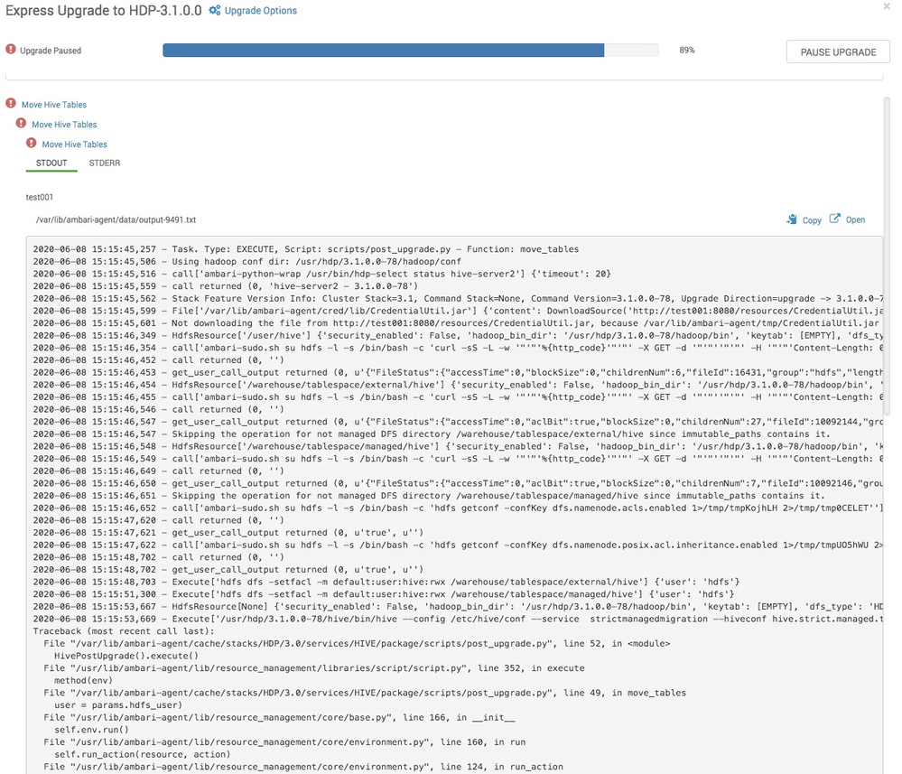Screen dimensions: 902x774
Task: Collapse the top-level Move Hive Tables group
Action: pos(54,105)
